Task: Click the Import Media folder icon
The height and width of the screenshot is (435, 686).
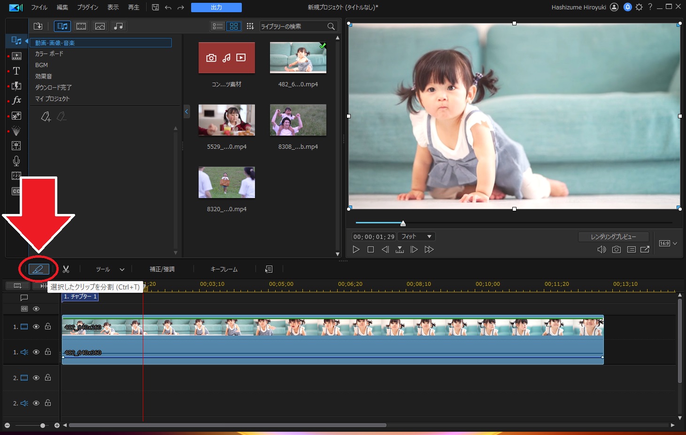Action: (38, 26)
